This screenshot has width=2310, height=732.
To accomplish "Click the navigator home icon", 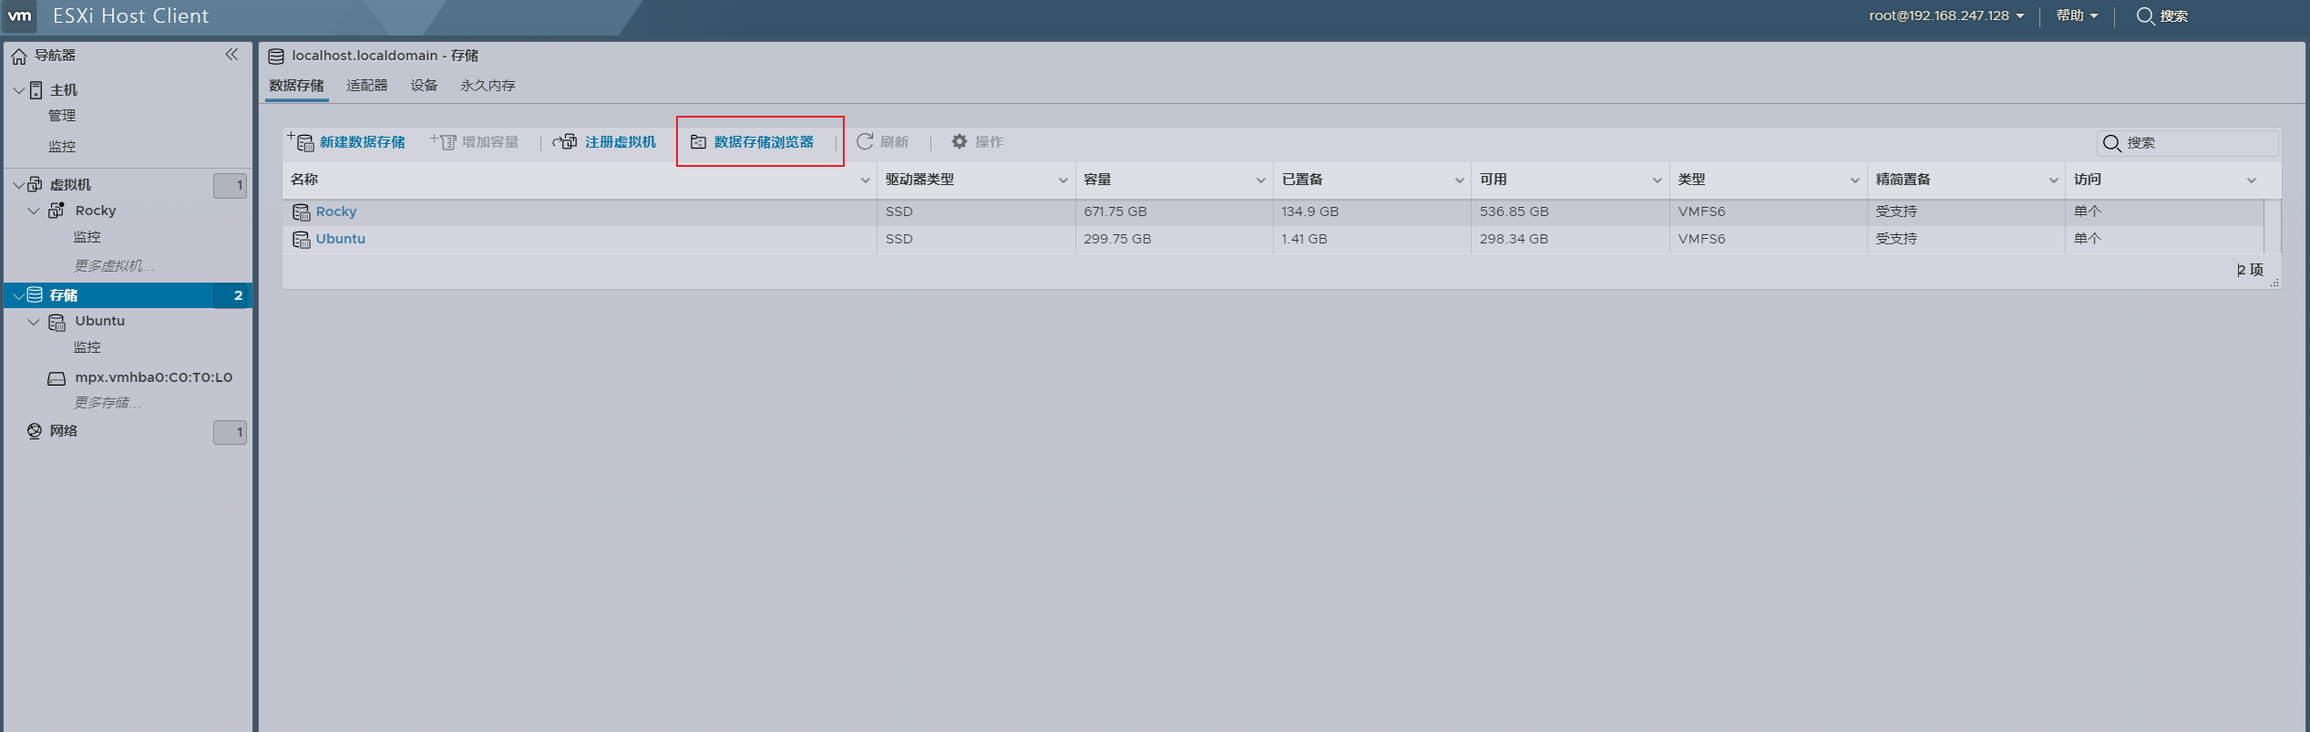I will pyautogui.click(x=19, y=57).
